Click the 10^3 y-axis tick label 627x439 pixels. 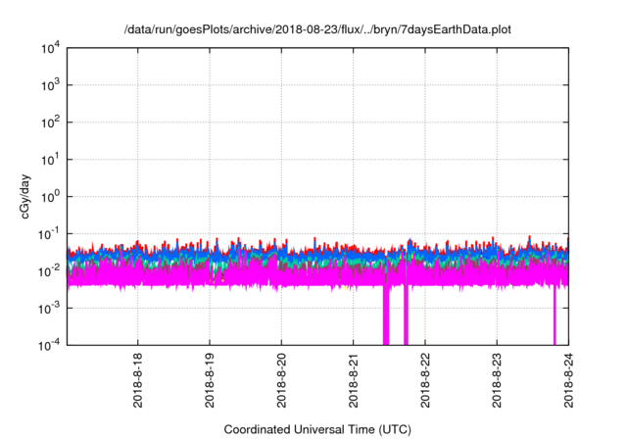click(x=50, y=85)
